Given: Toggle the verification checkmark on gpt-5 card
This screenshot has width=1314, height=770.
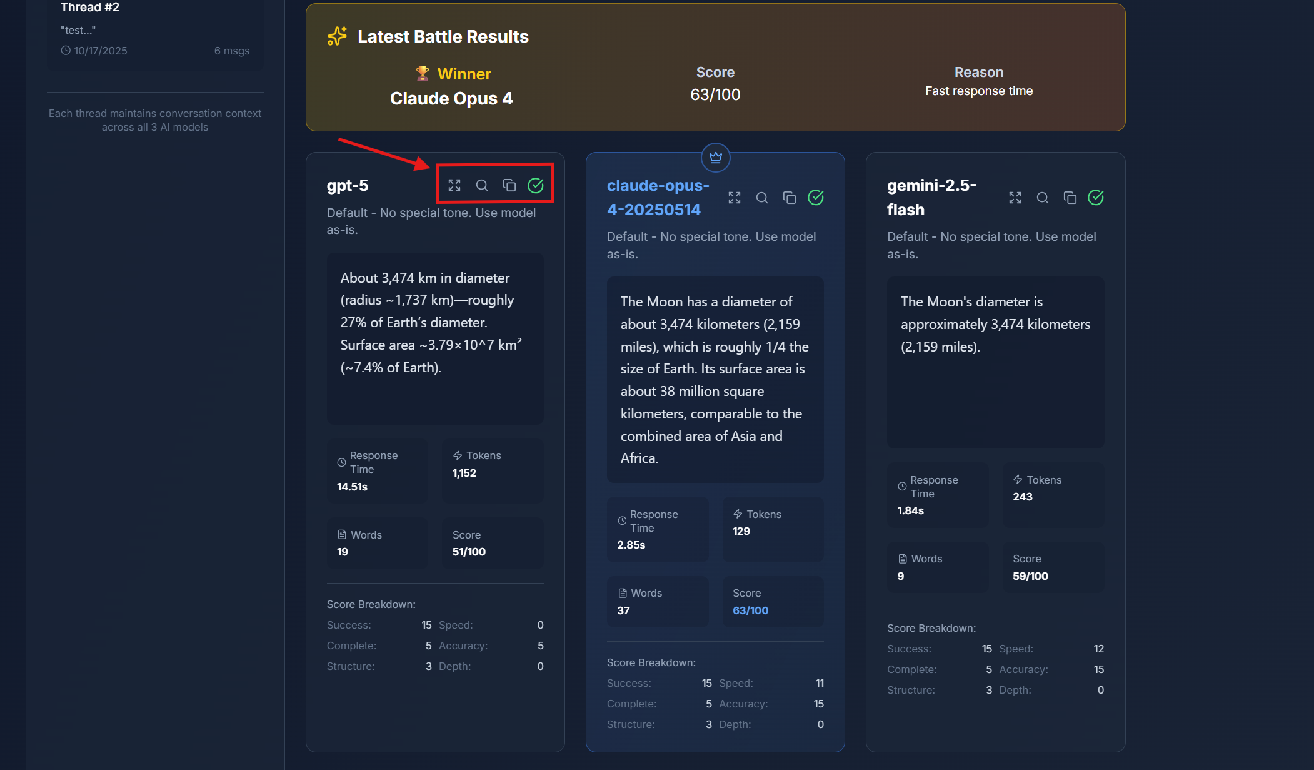Looking at the screenshot, I should (x=536, y=185).
